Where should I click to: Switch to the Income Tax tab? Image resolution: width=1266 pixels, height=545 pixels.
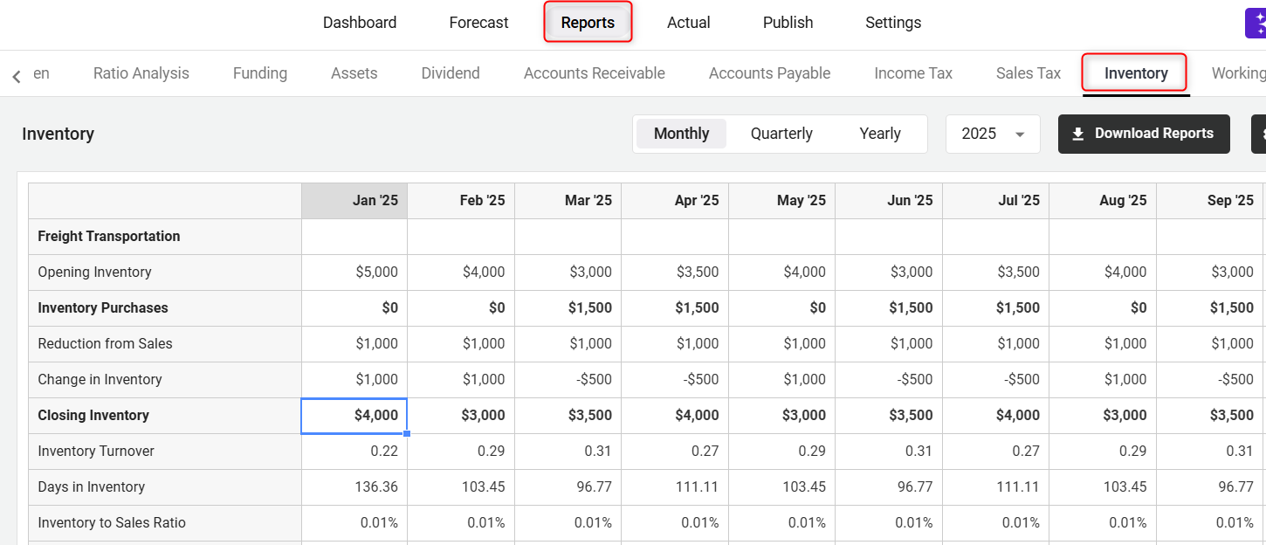(x=913, y=73)
